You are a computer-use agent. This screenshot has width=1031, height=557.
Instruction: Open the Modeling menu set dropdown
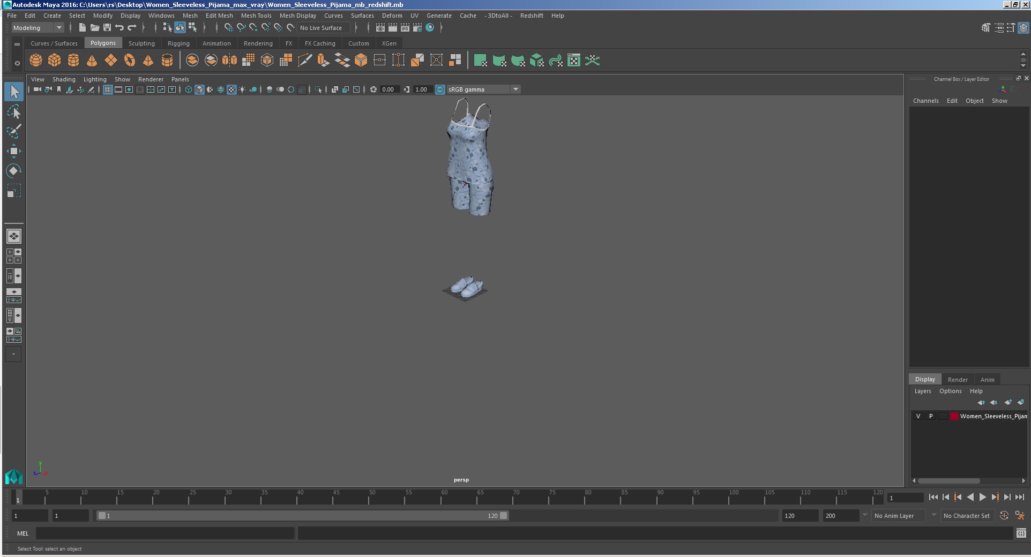tap(38, 28)
